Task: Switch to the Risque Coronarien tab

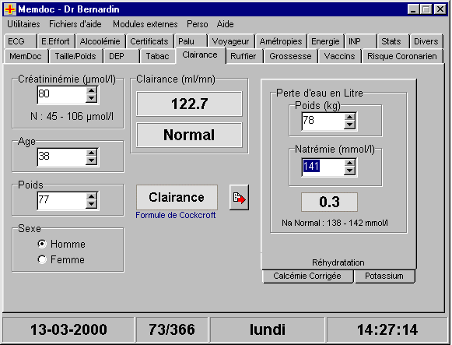Action: coord(402,56)
